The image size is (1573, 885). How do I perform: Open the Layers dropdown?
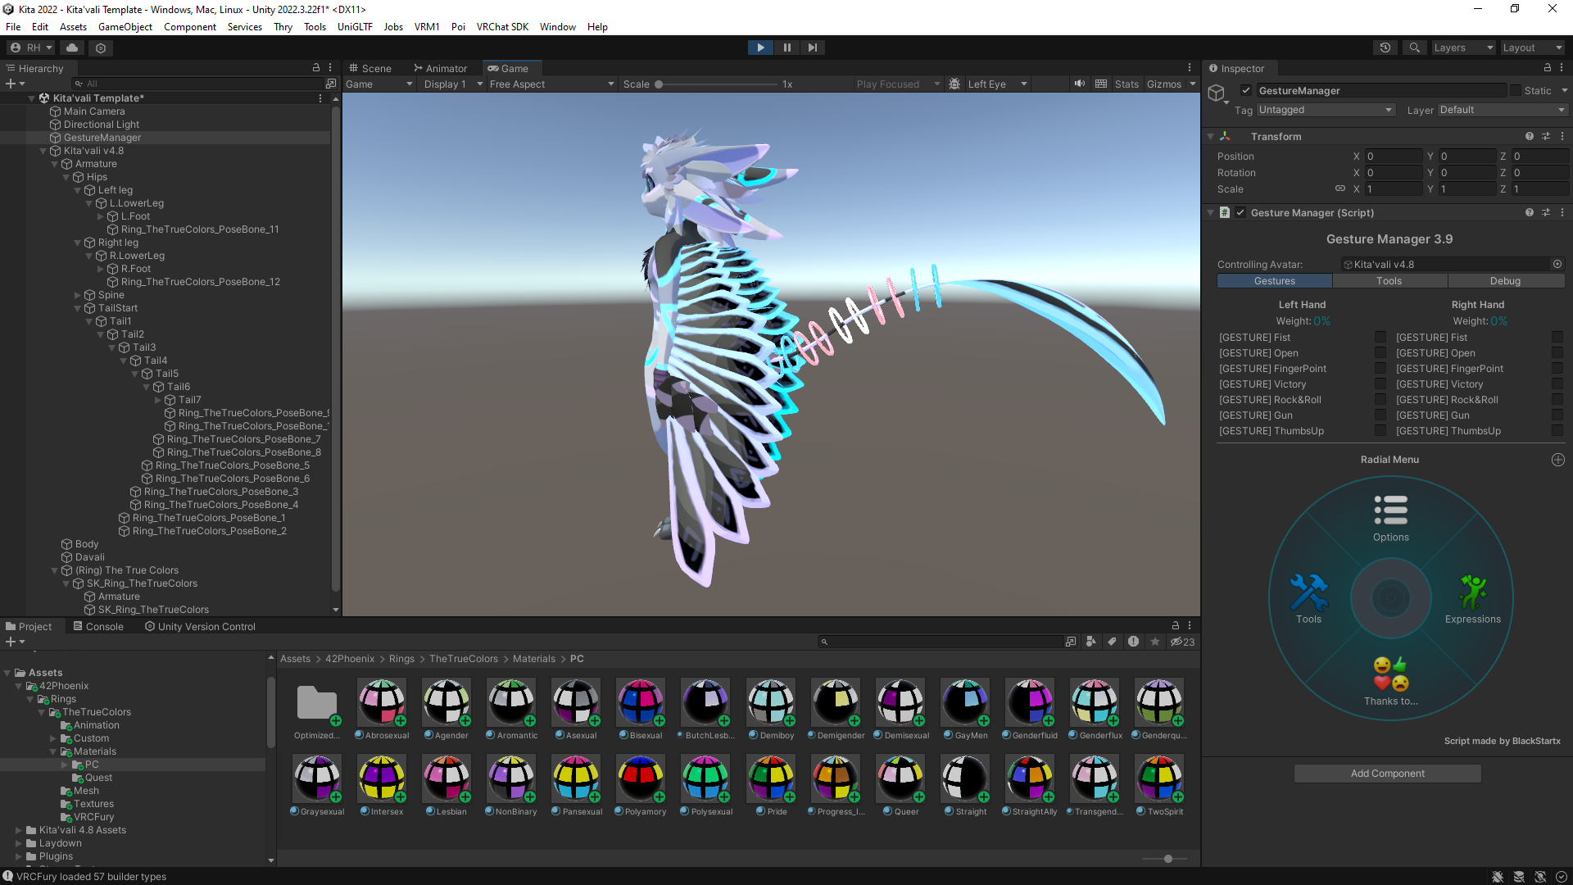pos(1463,48)
